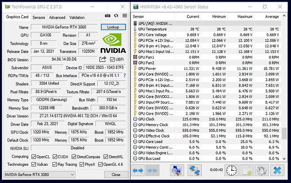This screenshot has height=183, width=291.
Task: Click the Average column header
Action: pos(268,17)
